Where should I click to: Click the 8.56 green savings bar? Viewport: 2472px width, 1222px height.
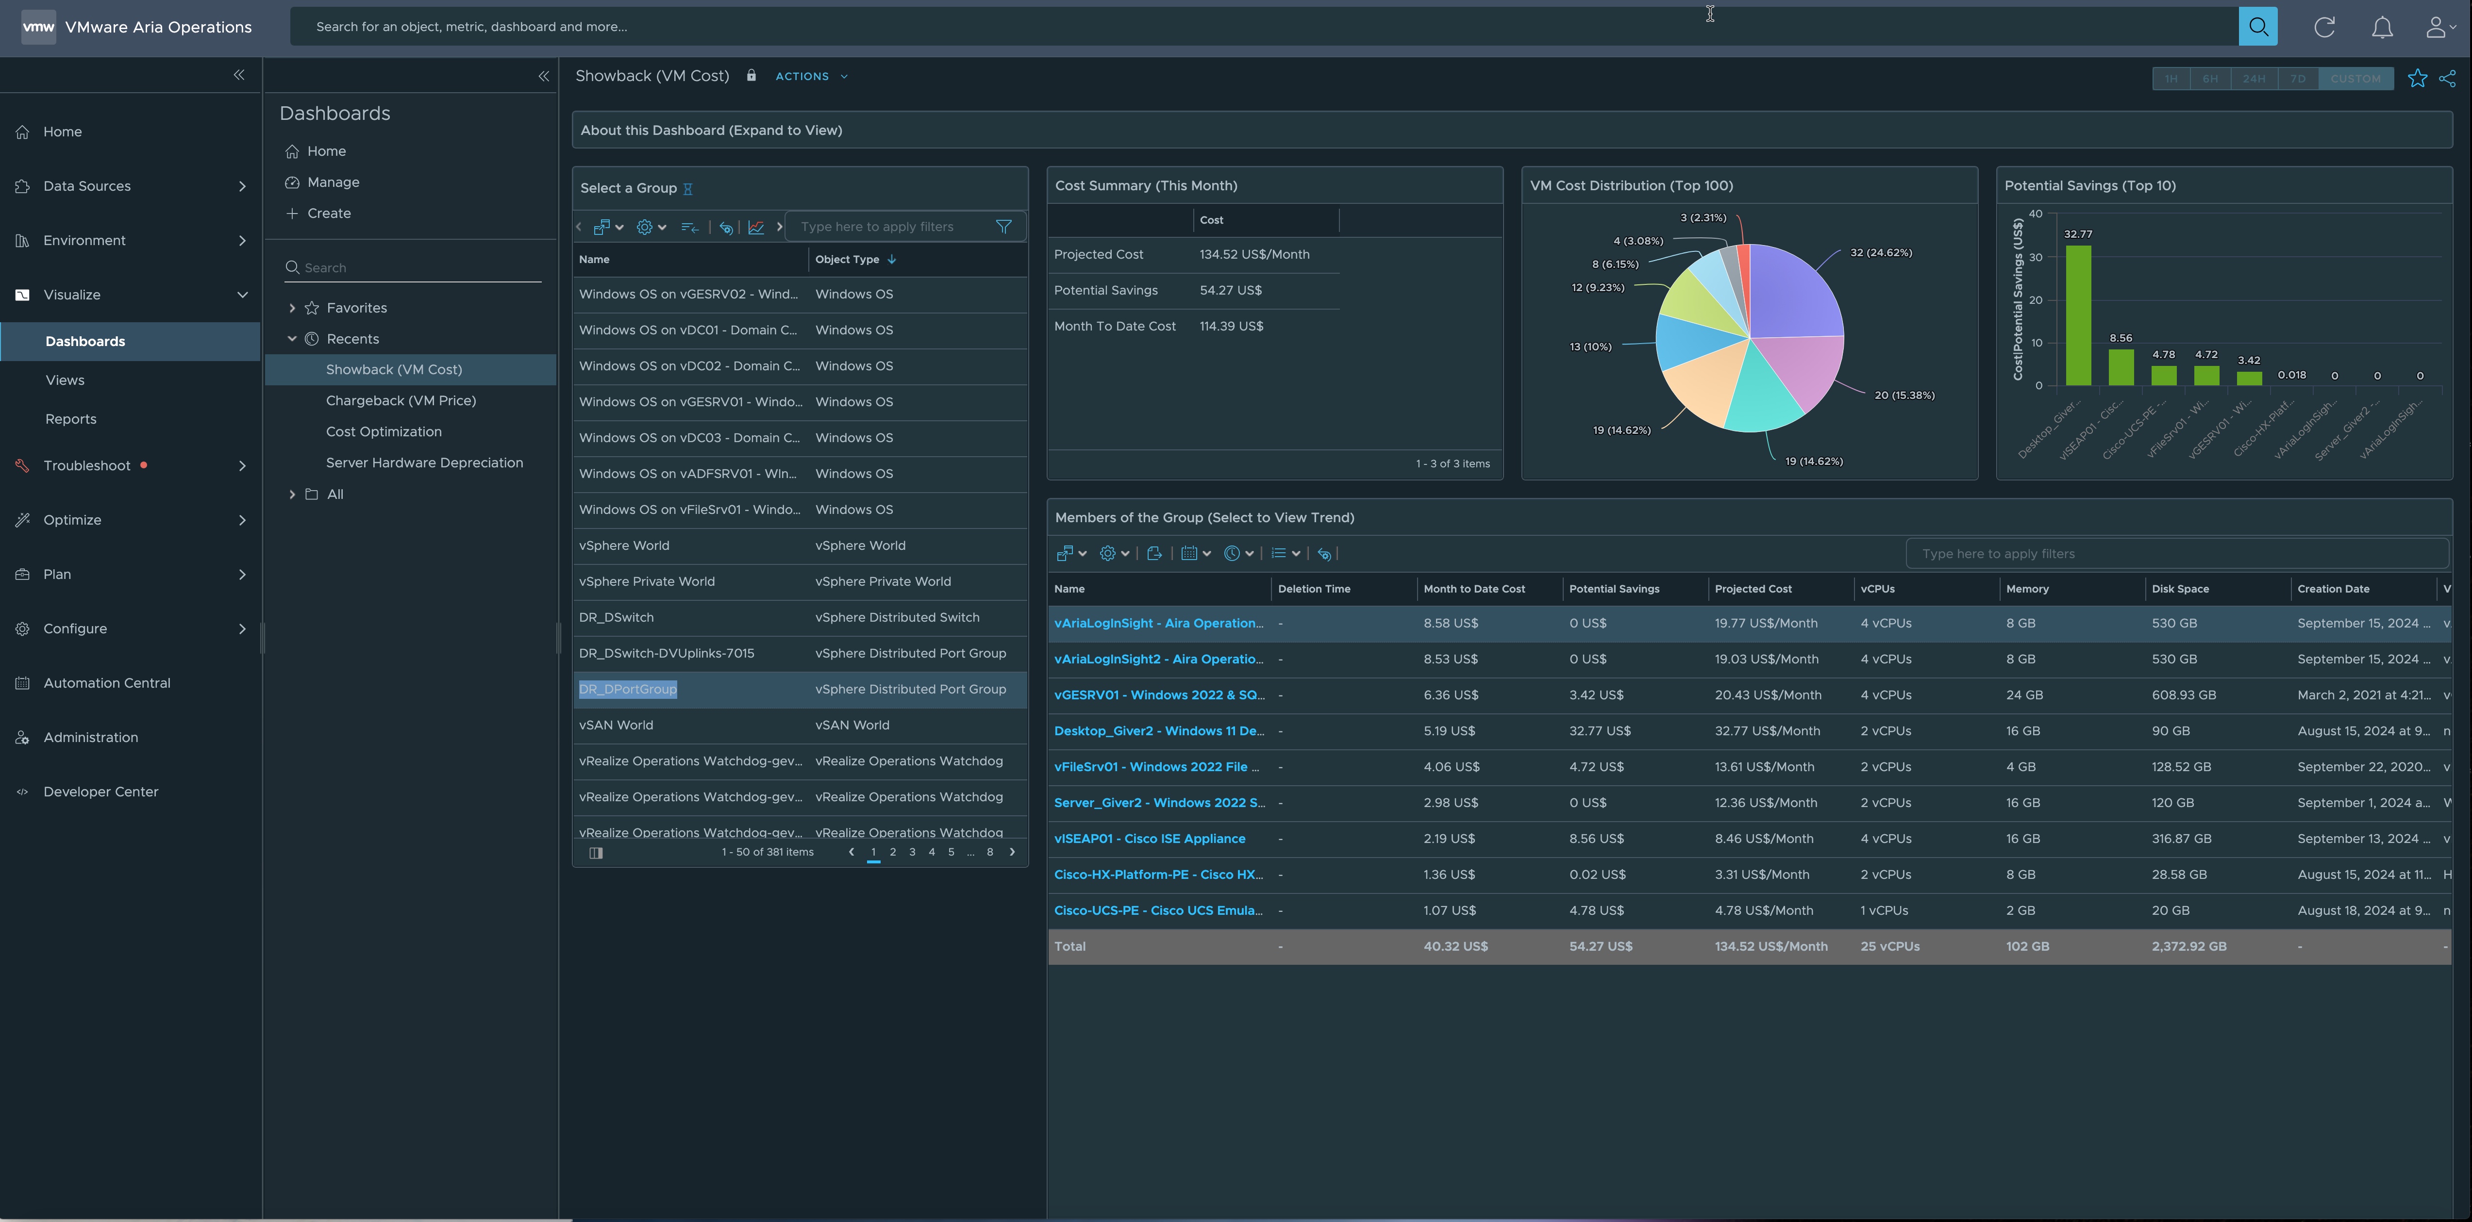pos(2121,367)
